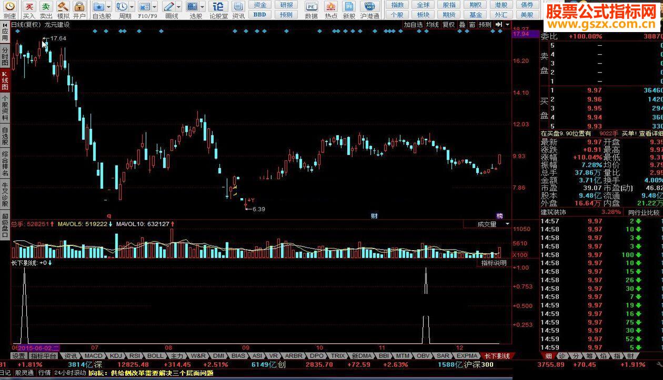The image size is (663, 380).
Task: Open the 卖出 sell icon
Action: pyautogui.click(x=46, y=7)
